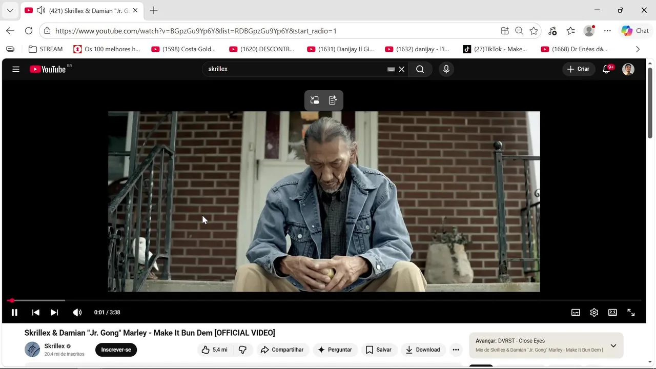Screen dimensions: 656x369
Task: Open the '(1598) Costa Gold...' bookmark
Action: [x=184, y=49]
